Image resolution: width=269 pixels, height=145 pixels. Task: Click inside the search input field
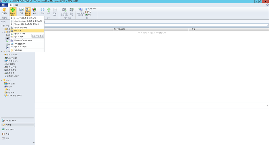154,26
